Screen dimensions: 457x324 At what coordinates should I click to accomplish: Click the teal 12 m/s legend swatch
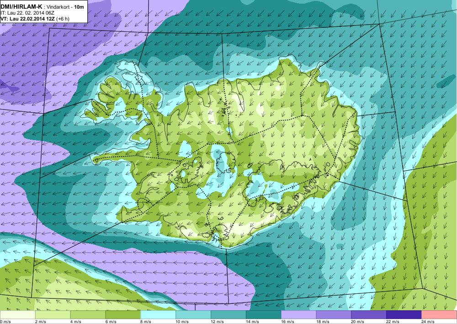[228, 315]
